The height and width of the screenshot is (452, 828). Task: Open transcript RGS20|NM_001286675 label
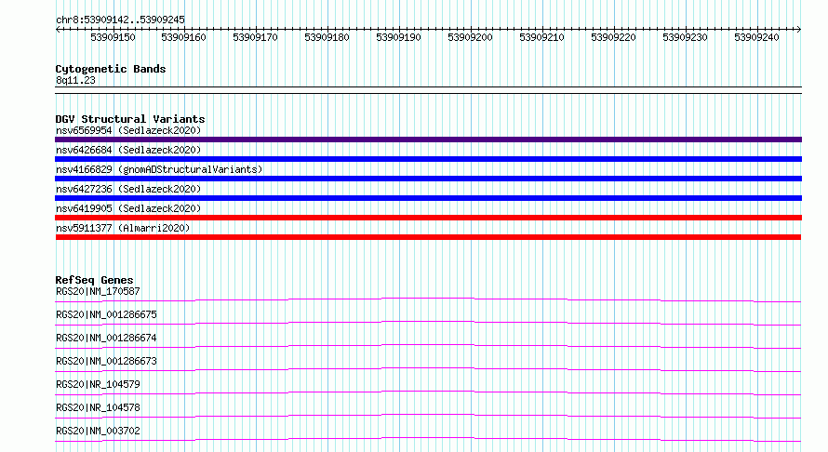(106, 314)
